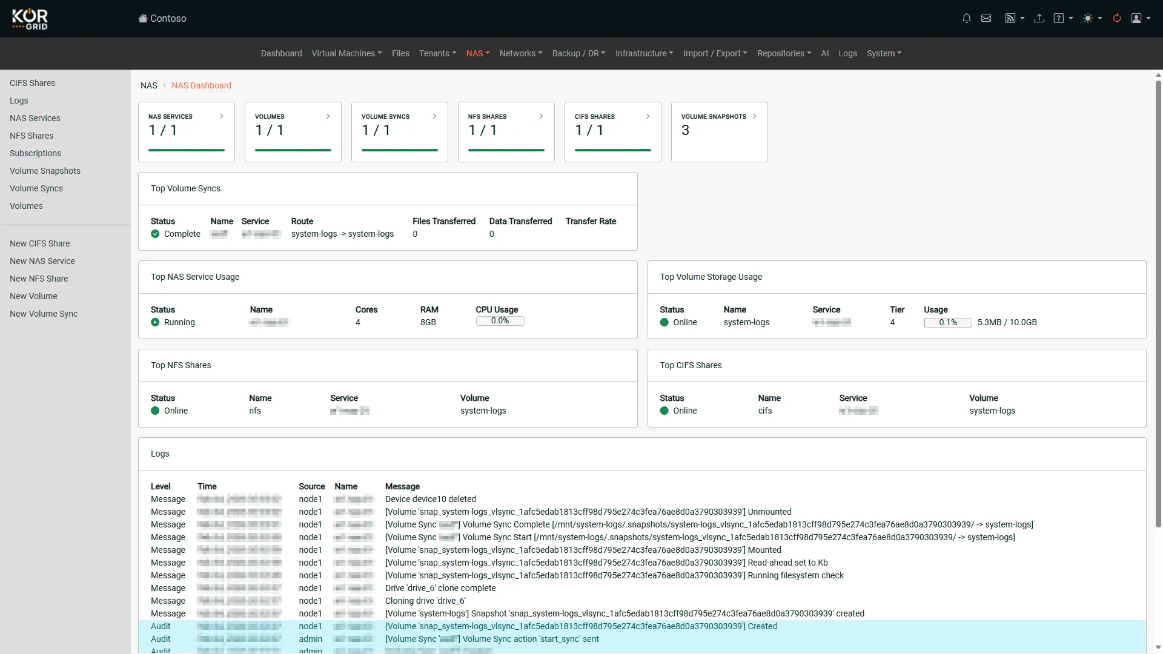Open Volume Snapshots in sidebar
This screenshot has width=1163, height=654.
45,171
